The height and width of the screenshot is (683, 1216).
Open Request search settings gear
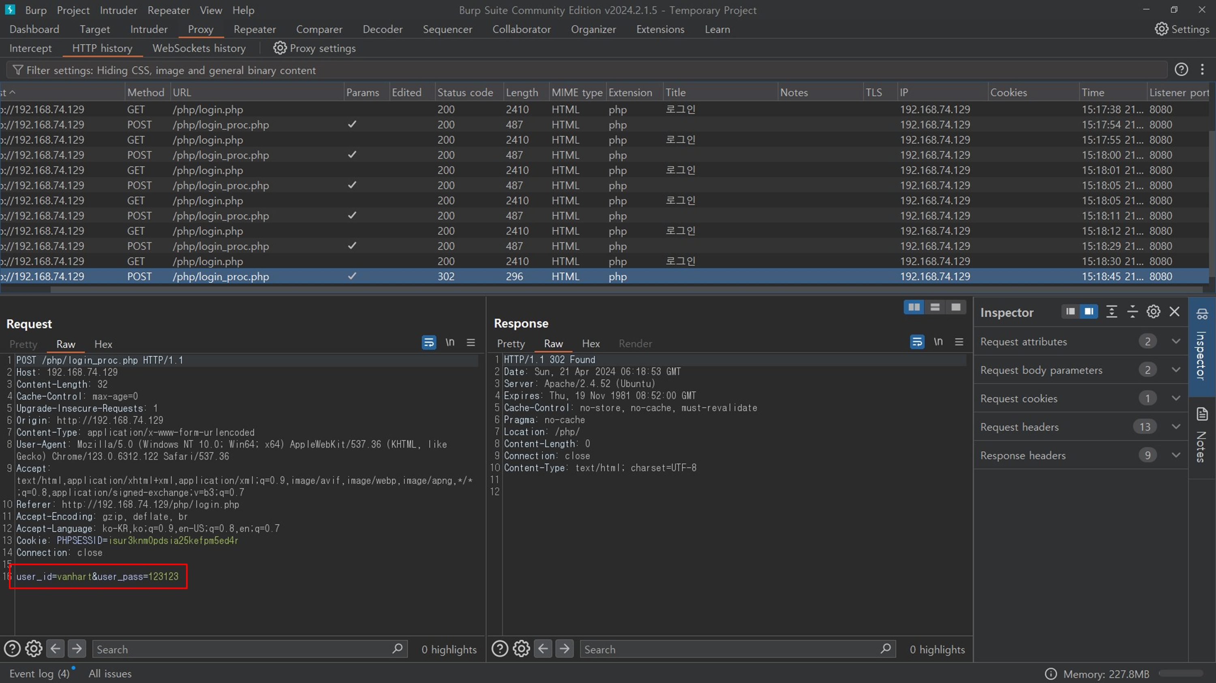(x=34, y=649)
